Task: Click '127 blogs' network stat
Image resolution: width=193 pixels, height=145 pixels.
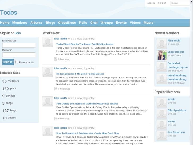Action: click(9, 110)
